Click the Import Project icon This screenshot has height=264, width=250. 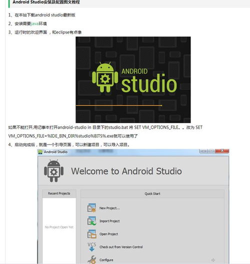pos(91,221)
